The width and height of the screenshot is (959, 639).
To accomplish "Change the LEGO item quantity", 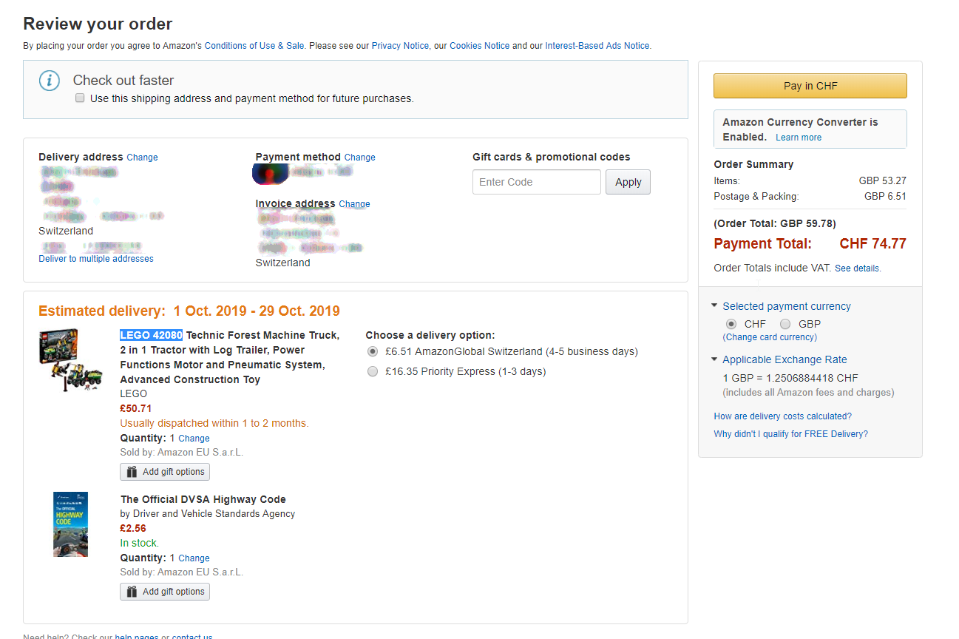I will coord(194,439).
